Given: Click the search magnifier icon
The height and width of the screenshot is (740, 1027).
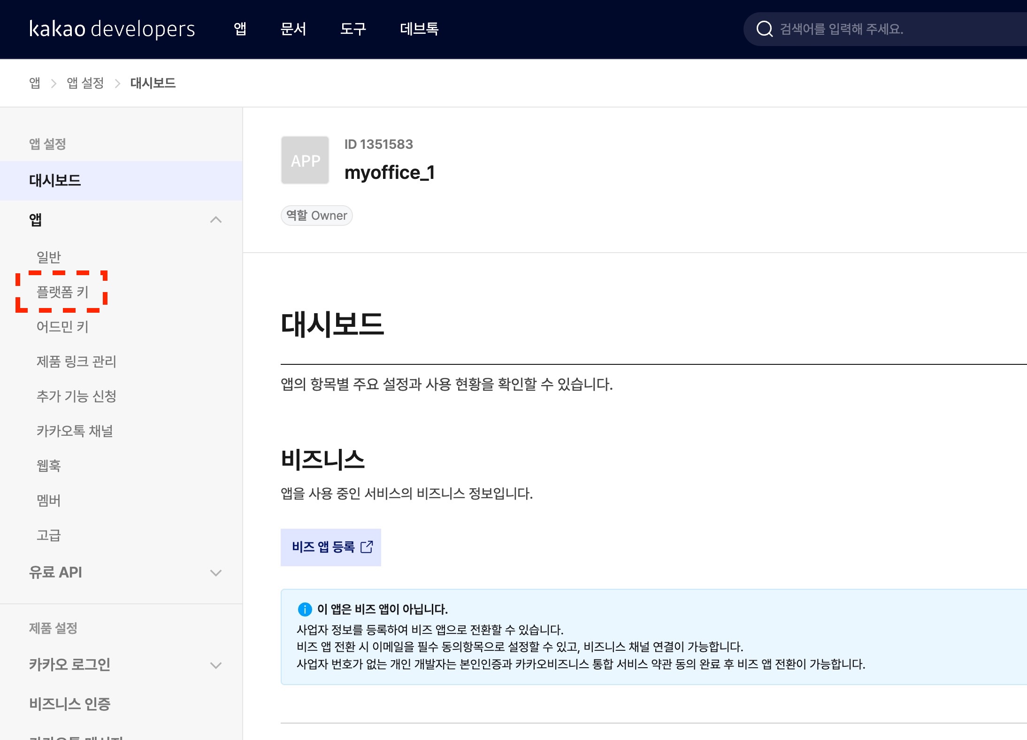Looking at the screenshot, I should [x=764, y=29].
